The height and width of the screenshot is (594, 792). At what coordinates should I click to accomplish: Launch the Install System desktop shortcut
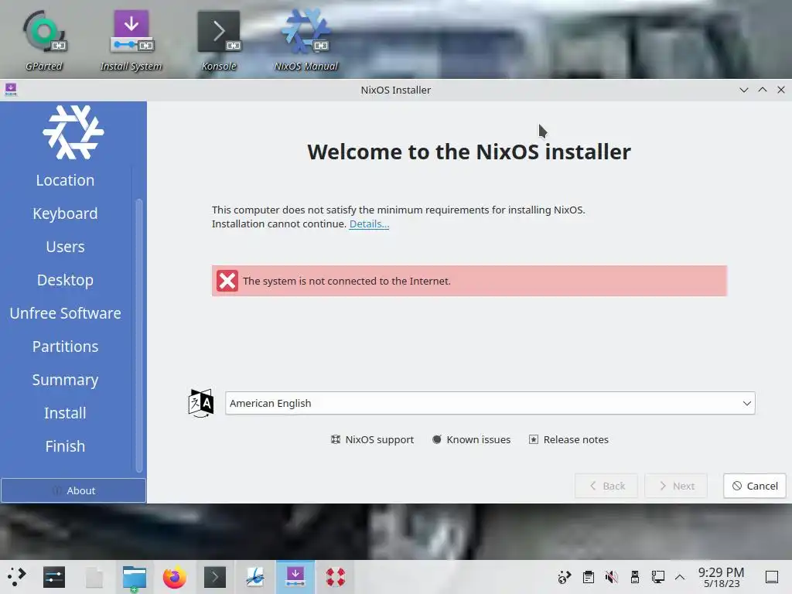pyautogui.click(x=131, y=40)
